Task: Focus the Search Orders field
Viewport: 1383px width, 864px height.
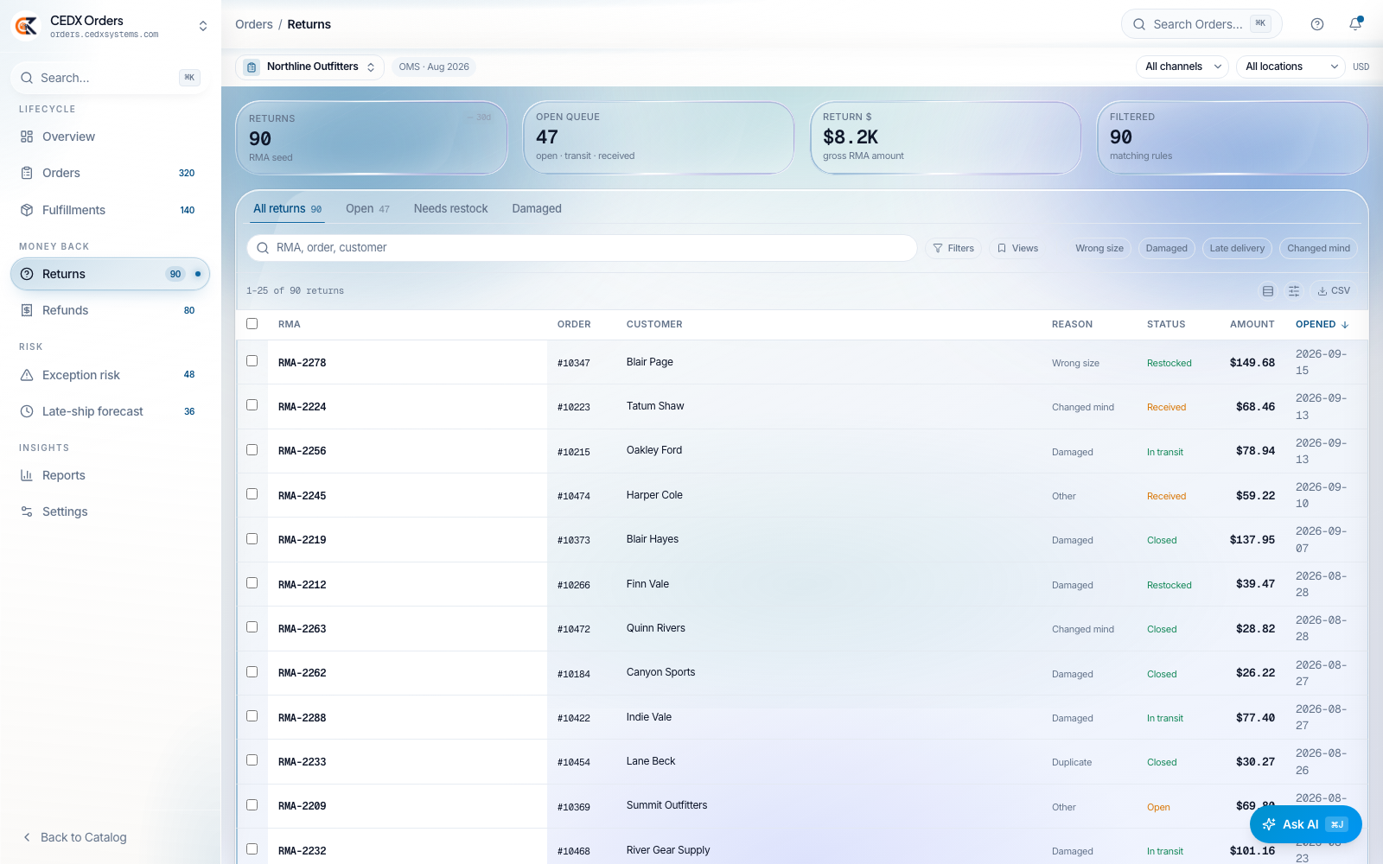Action: [1201, 24]
